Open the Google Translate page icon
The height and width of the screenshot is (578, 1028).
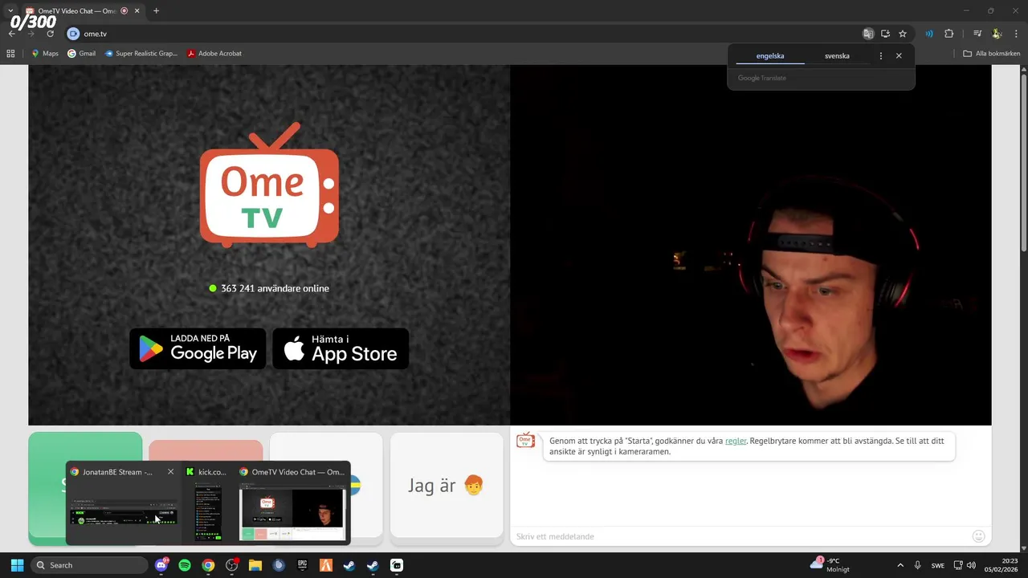868,34
